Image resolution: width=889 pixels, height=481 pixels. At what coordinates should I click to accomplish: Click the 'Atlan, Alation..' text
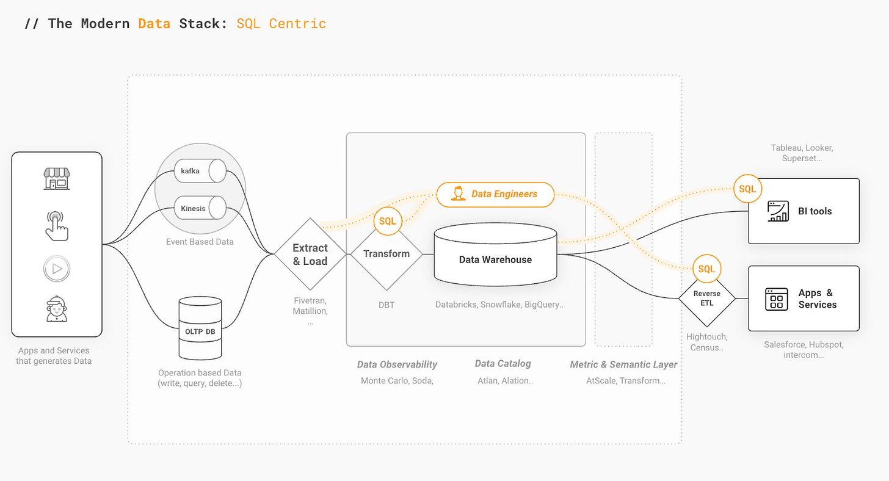click(506, 380)
